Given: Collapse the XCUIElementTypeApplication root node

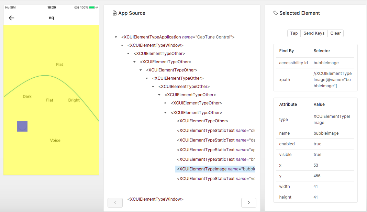Looking at the screenshot, I should pyautogui.click(x=115, y=37).
